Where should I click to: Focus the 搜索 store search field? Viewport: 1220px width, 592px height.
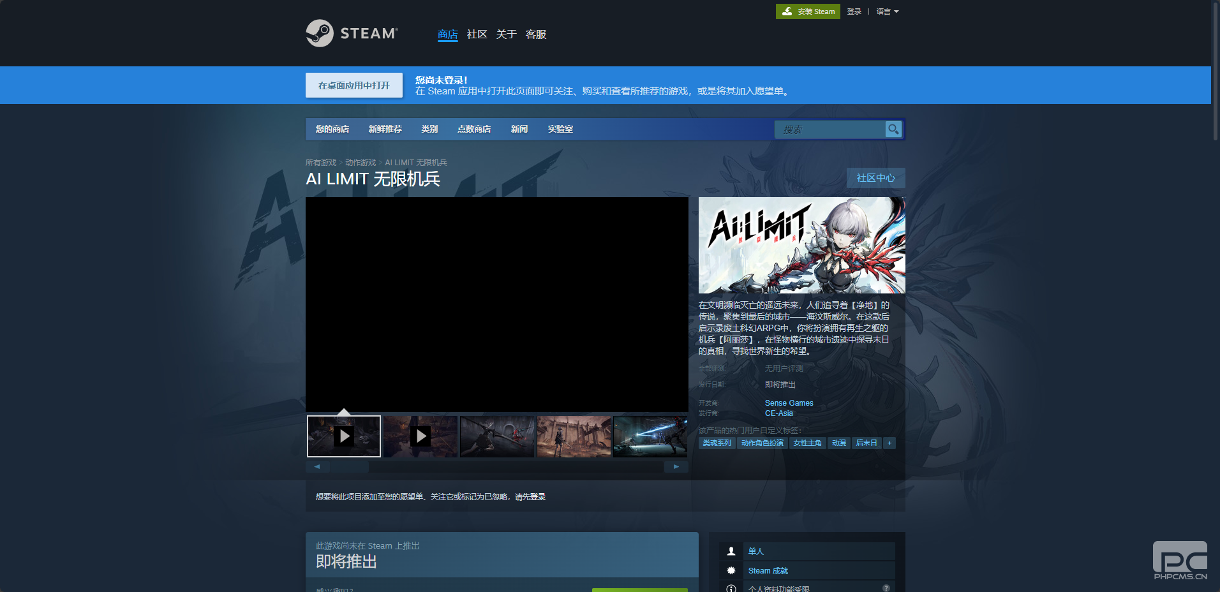830,129
